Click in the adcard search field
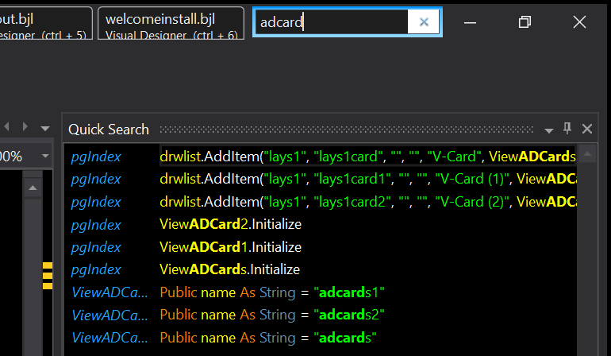Image resolution: width=611 pixels, height=356 pixels. point(333,22)
